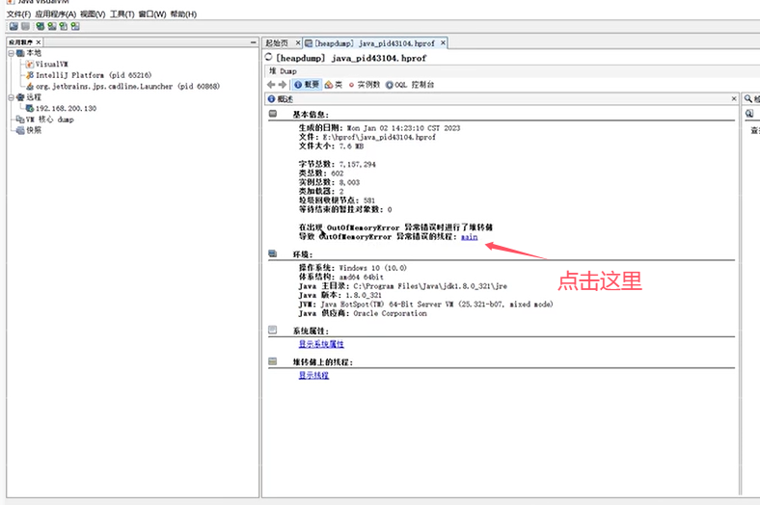Toggle the 系统属性 section icon

click(x=273, y=331)
